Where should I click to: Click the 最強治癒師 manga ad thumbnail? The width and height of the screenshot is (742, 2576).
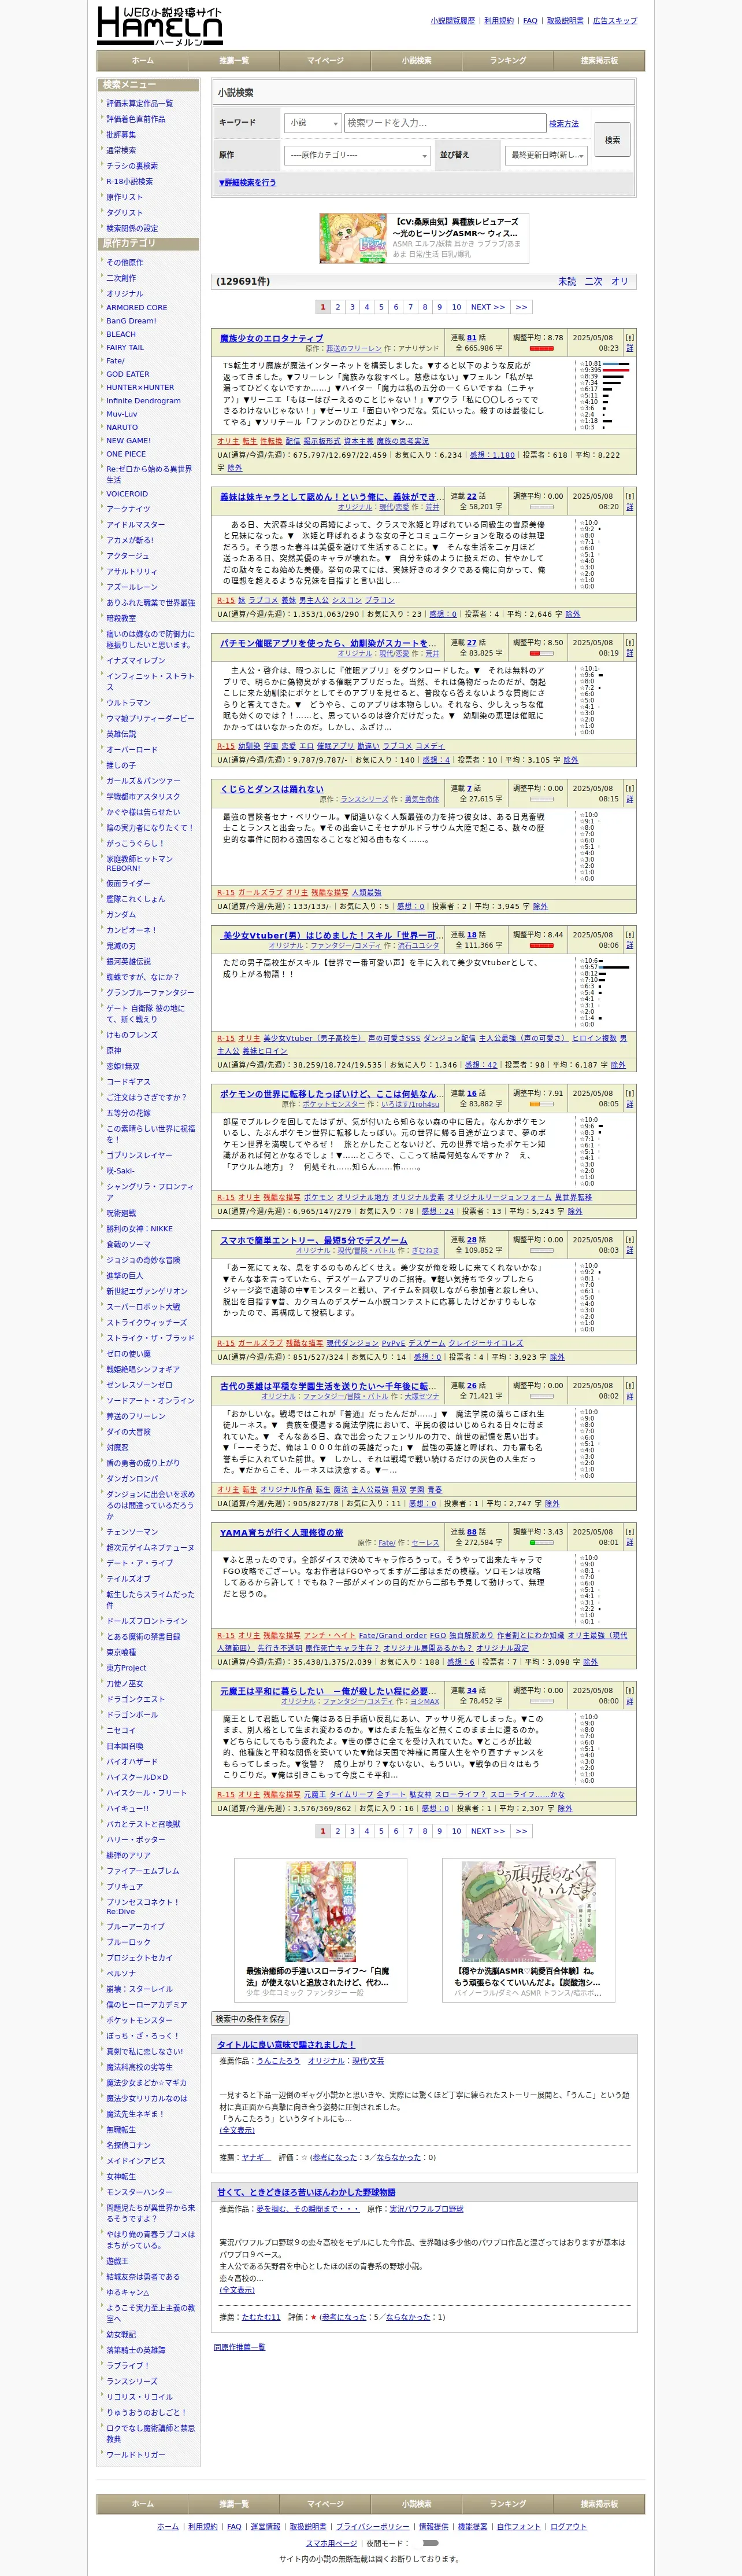click(321, 1913)
